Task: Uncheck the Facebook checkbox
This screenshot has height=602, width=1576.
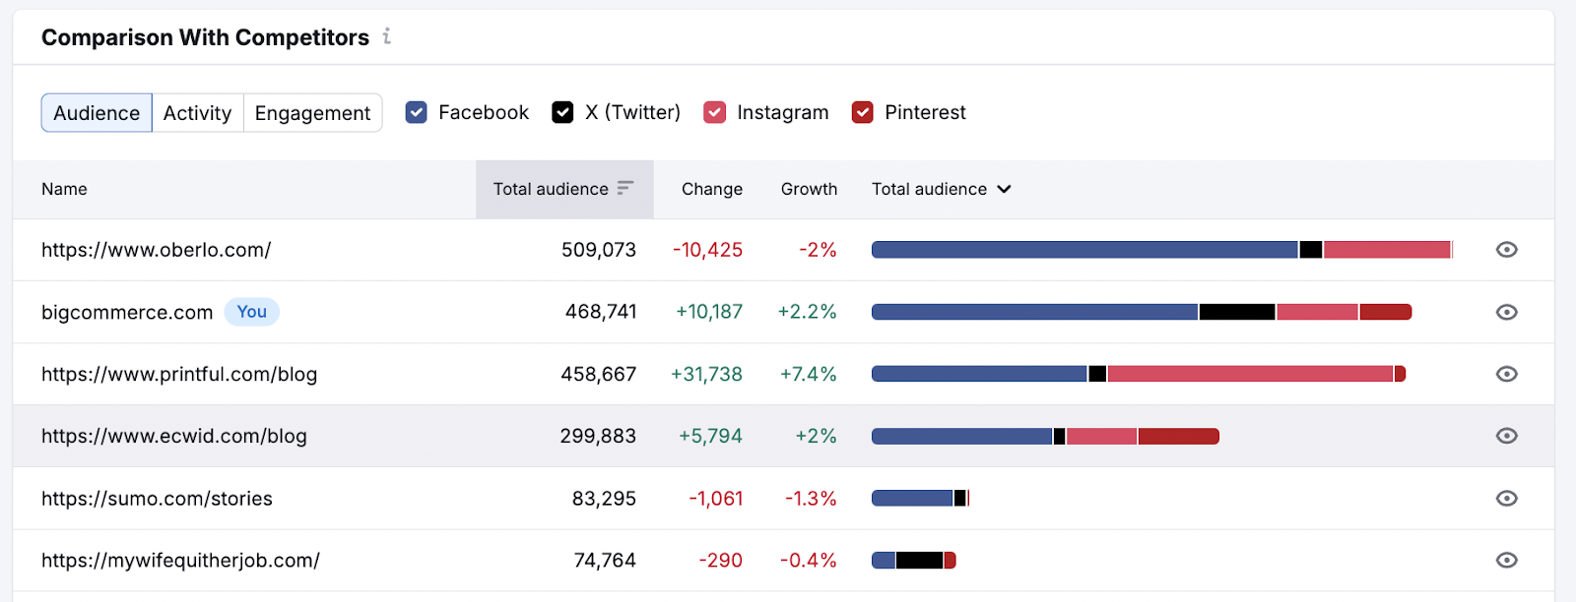Action: (x=417, y=112)
